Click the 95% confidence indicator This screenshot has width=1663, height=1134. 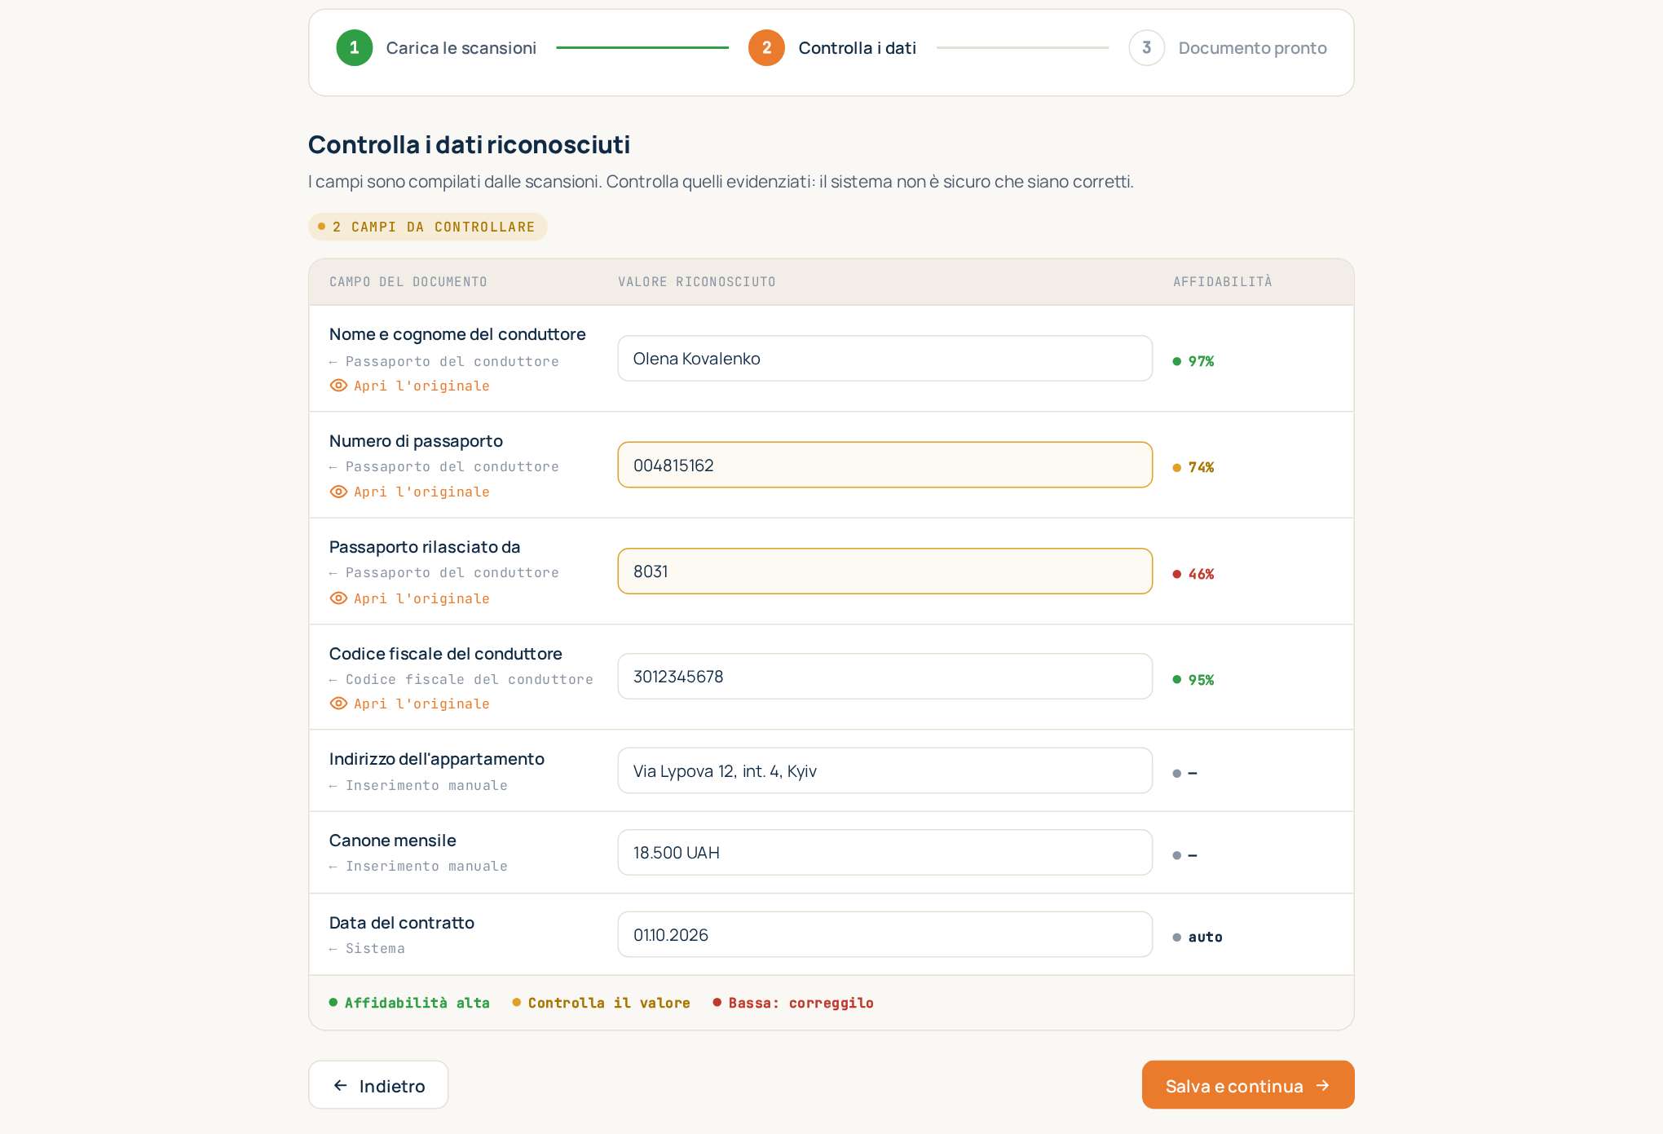pyautogui.click(x=1193, y=680)
